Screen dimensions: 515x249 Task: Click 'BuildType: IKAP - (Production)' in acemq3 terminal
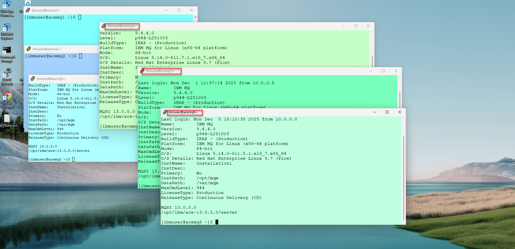[63, 85]
